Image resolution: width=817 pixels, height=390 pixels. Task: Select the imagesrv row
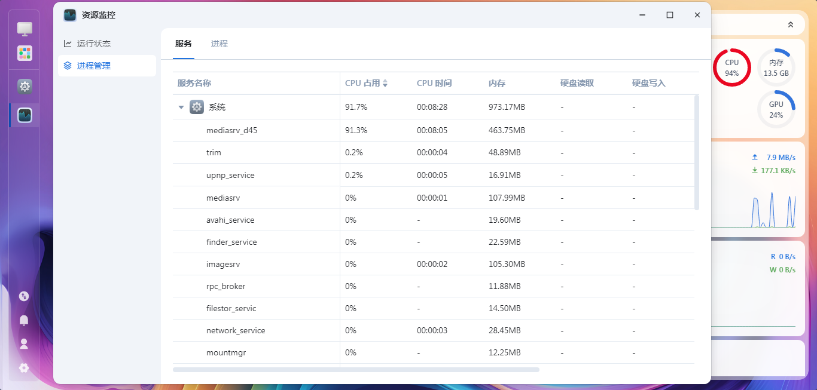coord(434,264)
